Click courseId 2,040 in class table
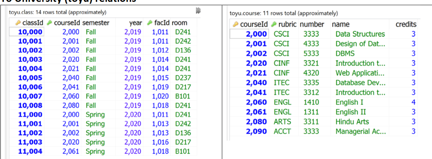This screenshot has width=432, height=159. [71, 78]
